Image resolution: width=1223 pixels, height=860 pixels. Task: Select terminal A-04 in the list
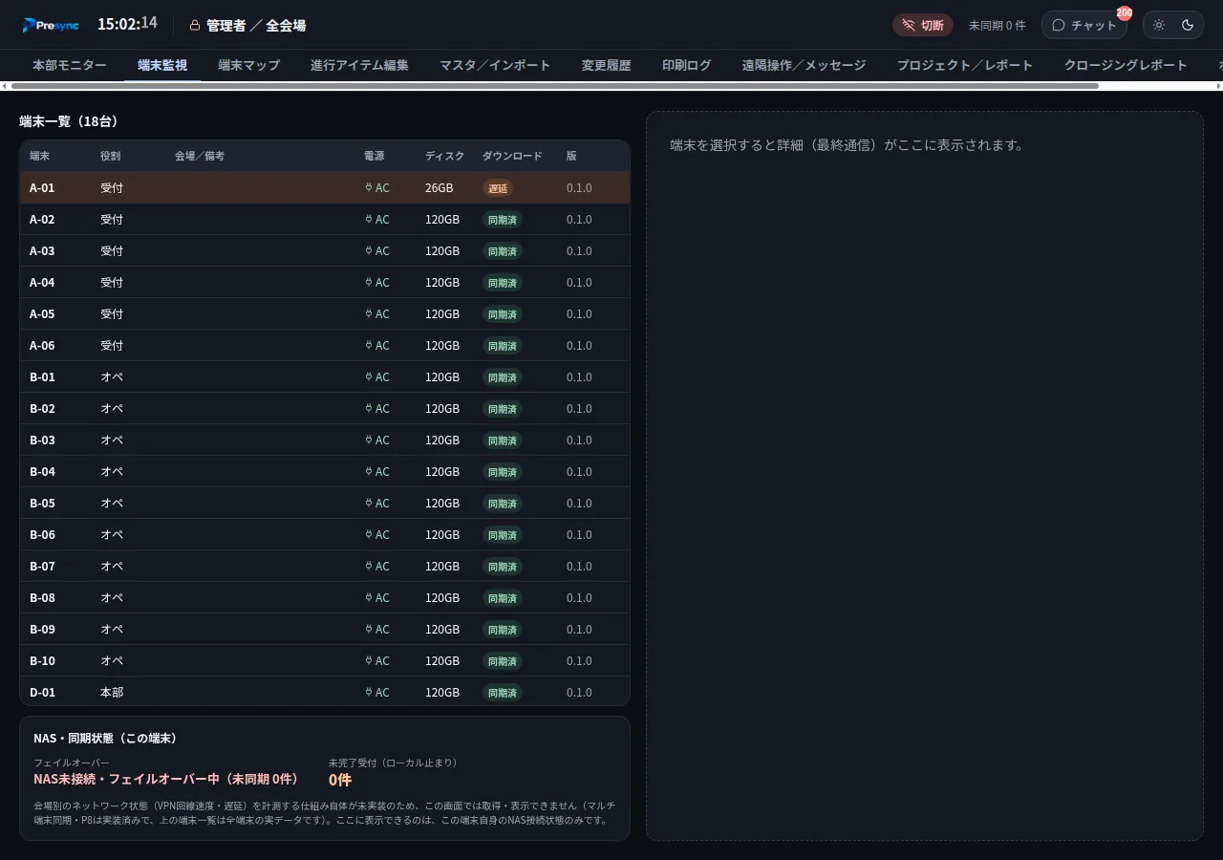click(325, 282)
